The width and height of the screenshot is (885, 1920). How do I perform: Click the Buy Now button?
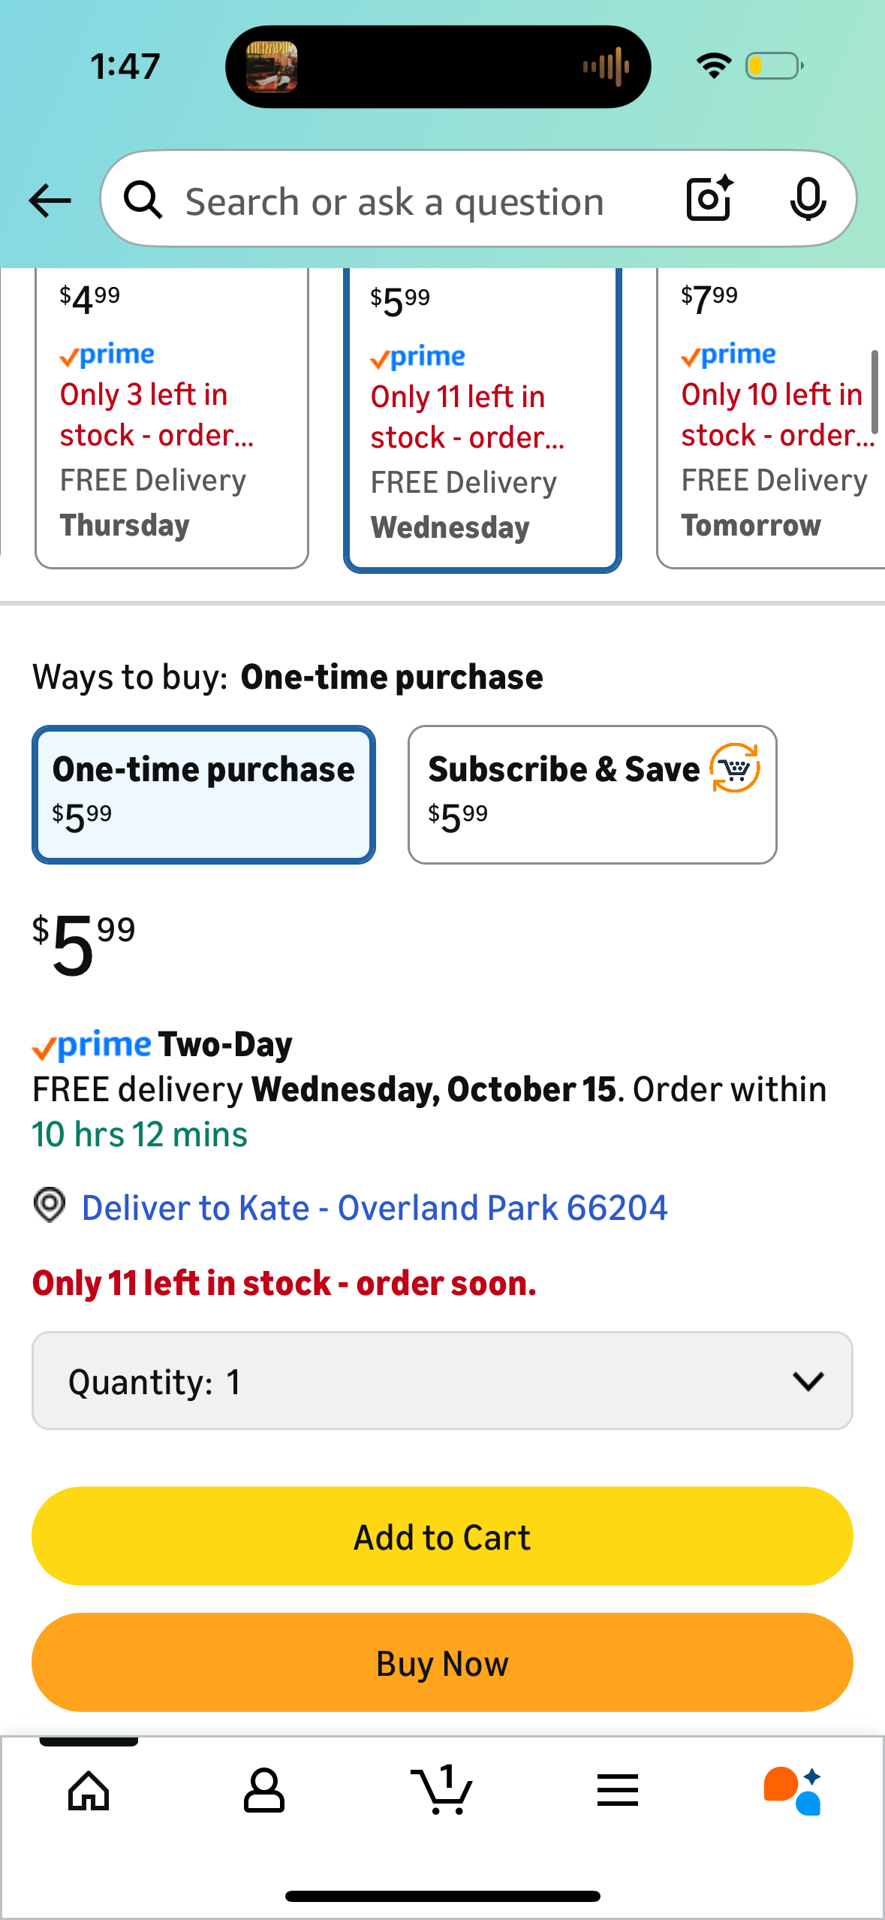point(442,1662)
